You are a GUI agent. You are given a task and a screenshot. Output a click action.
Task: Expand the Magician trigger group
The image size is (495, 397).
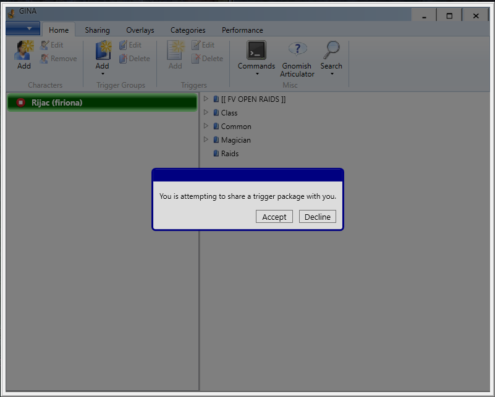pyautogui.click(x=206, y=140)
